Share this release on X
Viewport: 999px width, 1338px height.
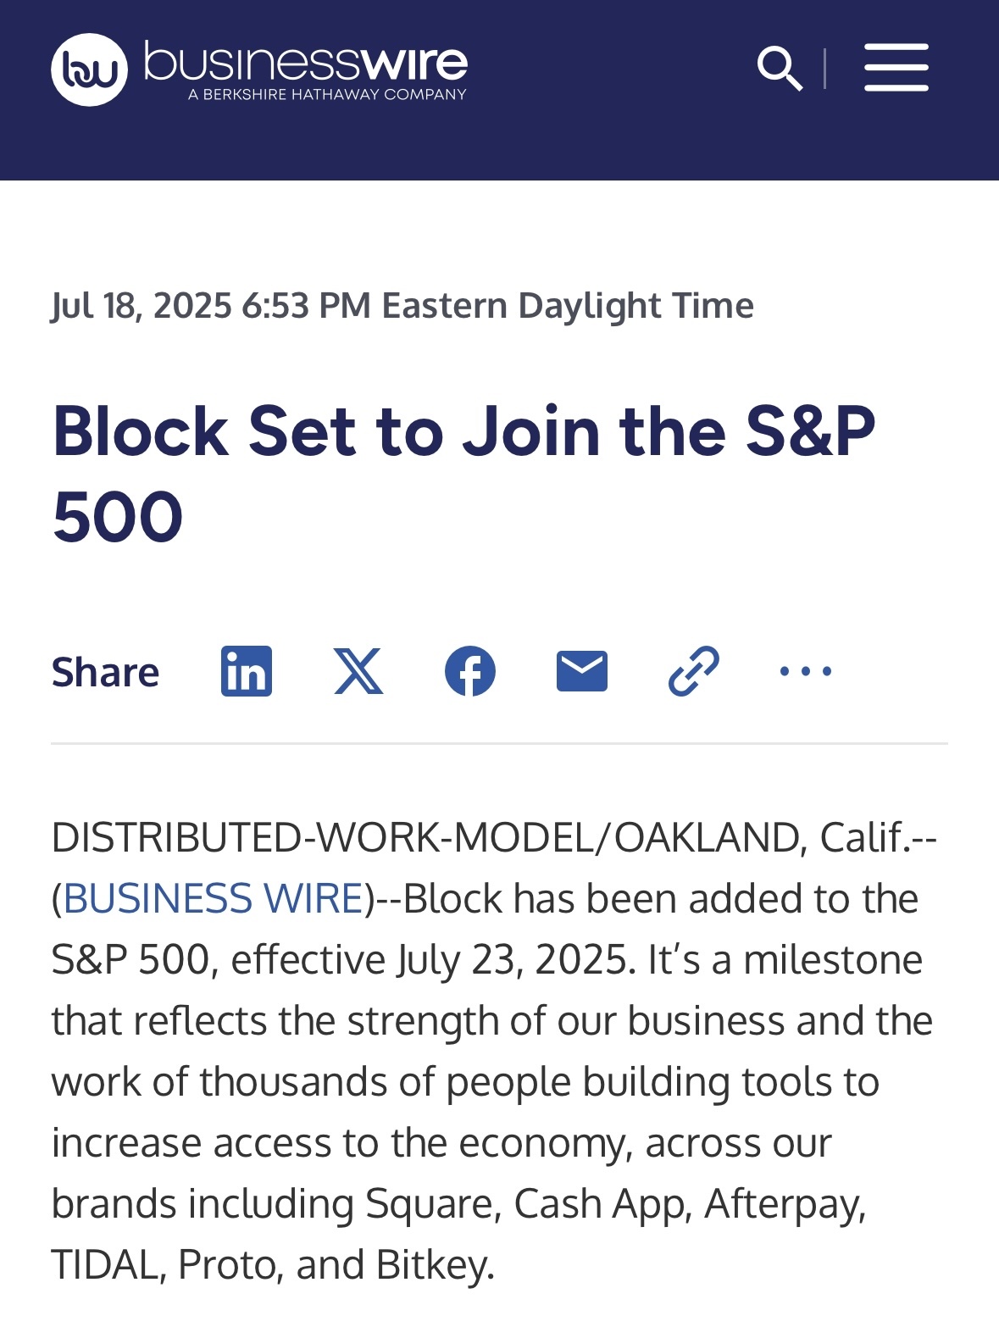tap(358, 671)
